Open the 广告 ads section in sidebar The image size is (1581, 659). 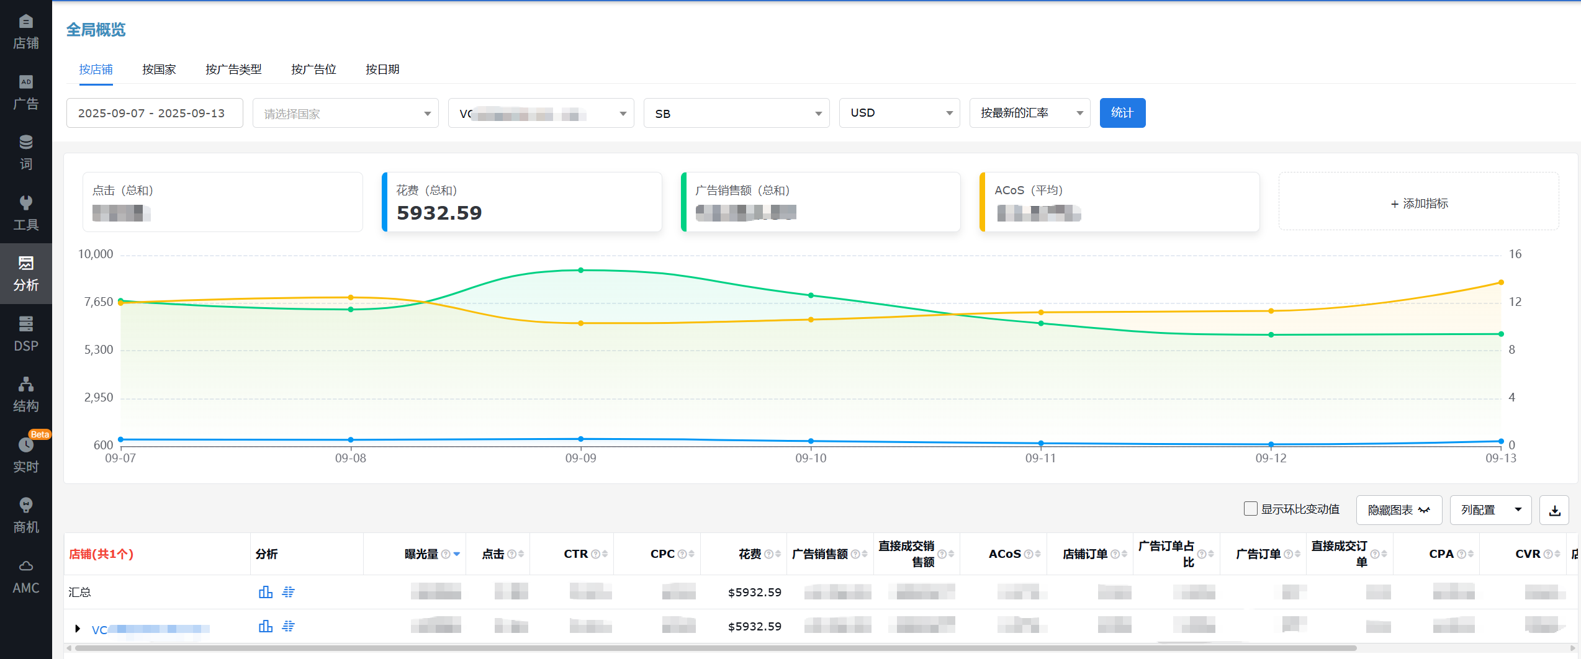[25, 92]
